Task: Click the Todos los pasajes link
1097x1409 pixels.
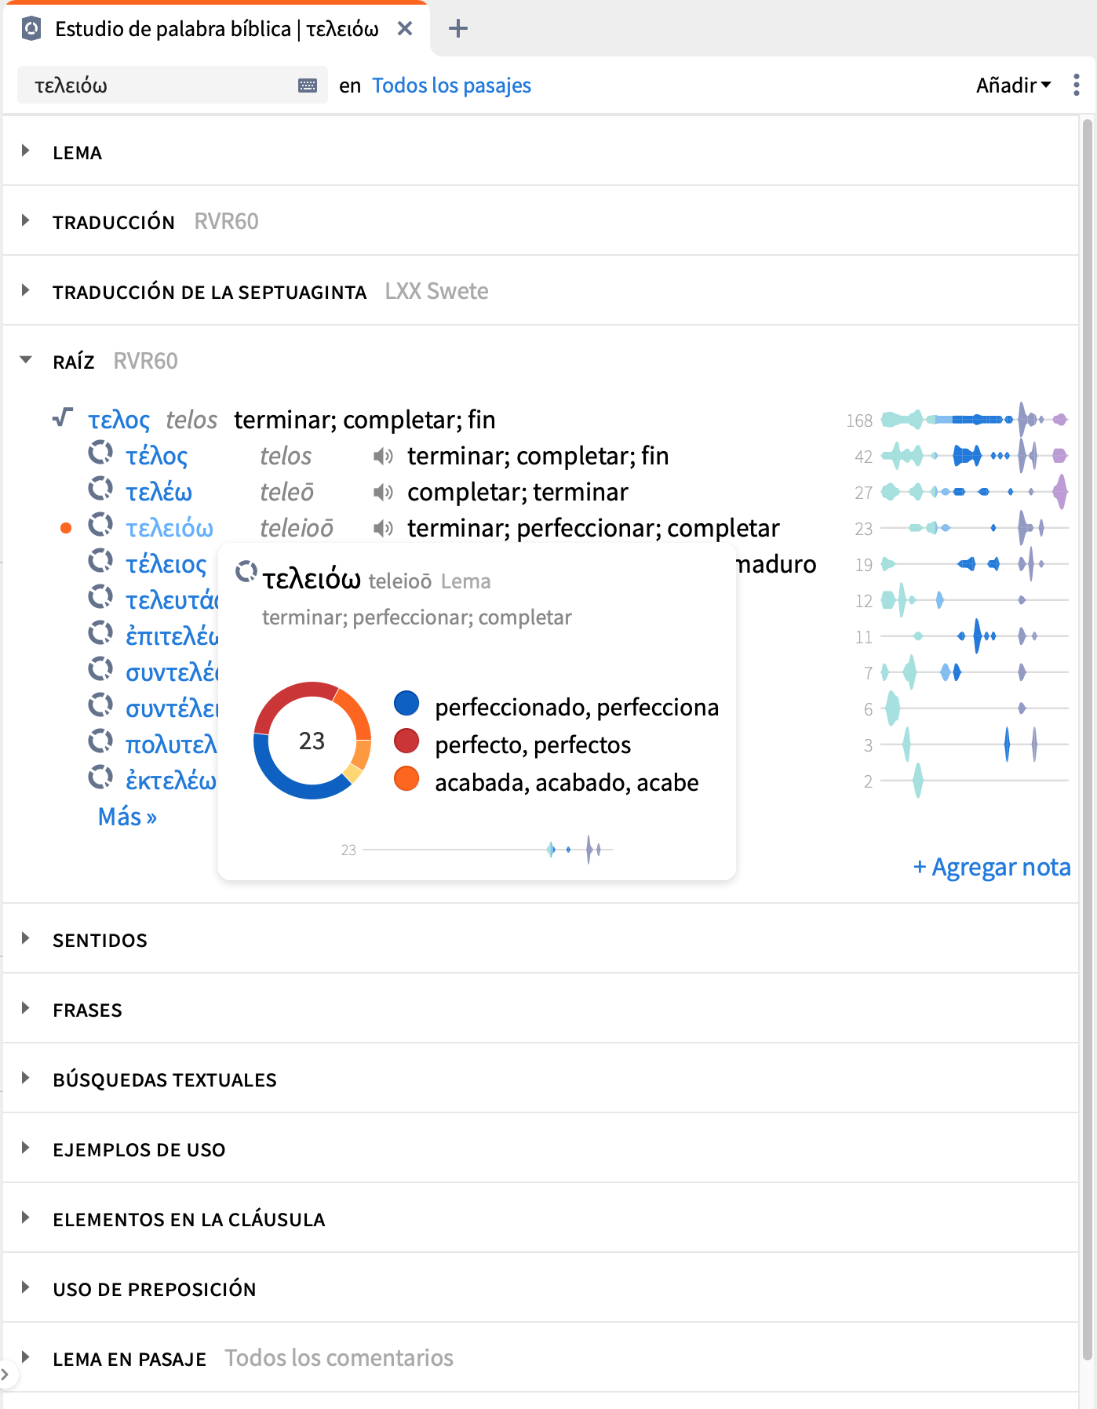Action: [451, 85]
